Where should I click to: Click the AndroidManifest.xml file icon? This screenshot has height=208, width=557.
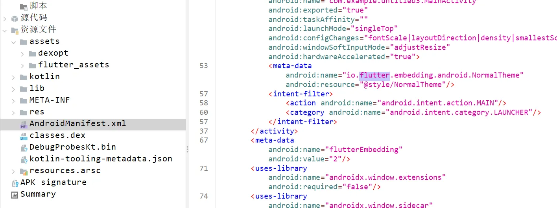(24, 124)
